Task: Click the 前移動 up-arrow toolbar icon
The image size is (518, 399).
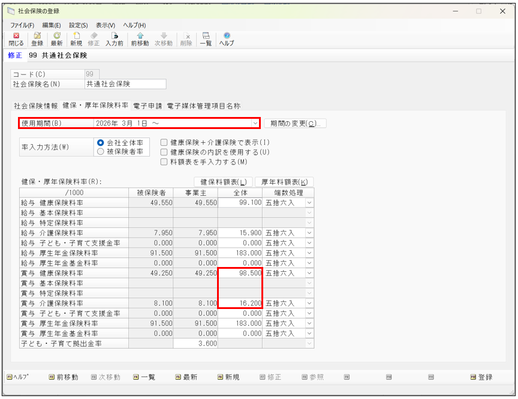Action: point(140,39)
